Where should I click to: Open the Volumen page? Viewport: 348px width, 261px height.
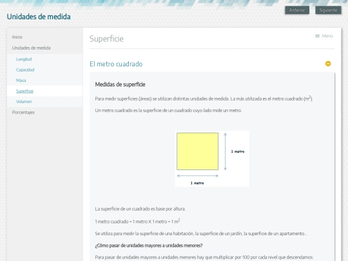pyautogui.click(x=24, y=101)
